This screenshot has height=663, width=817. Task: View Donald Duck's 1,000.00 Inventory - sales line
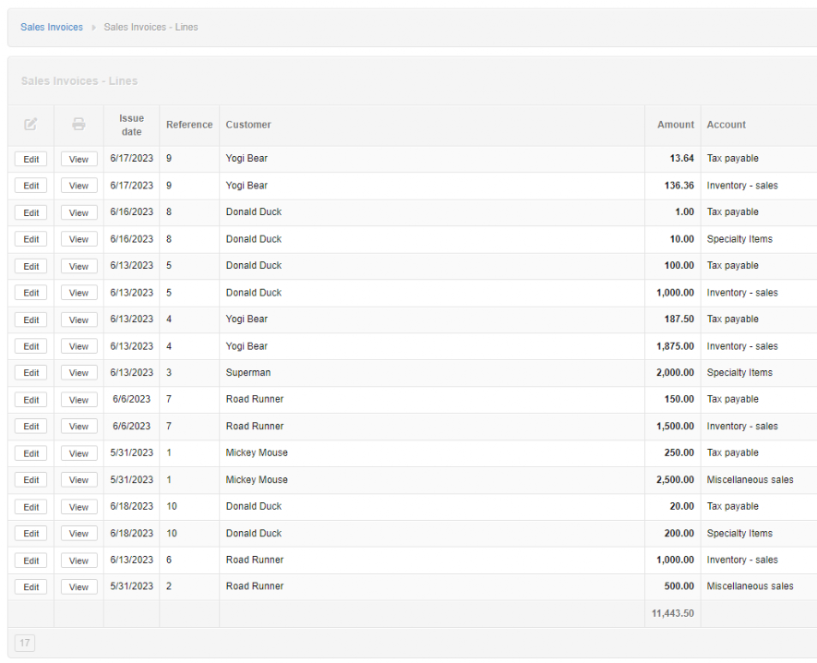[78, 293]
